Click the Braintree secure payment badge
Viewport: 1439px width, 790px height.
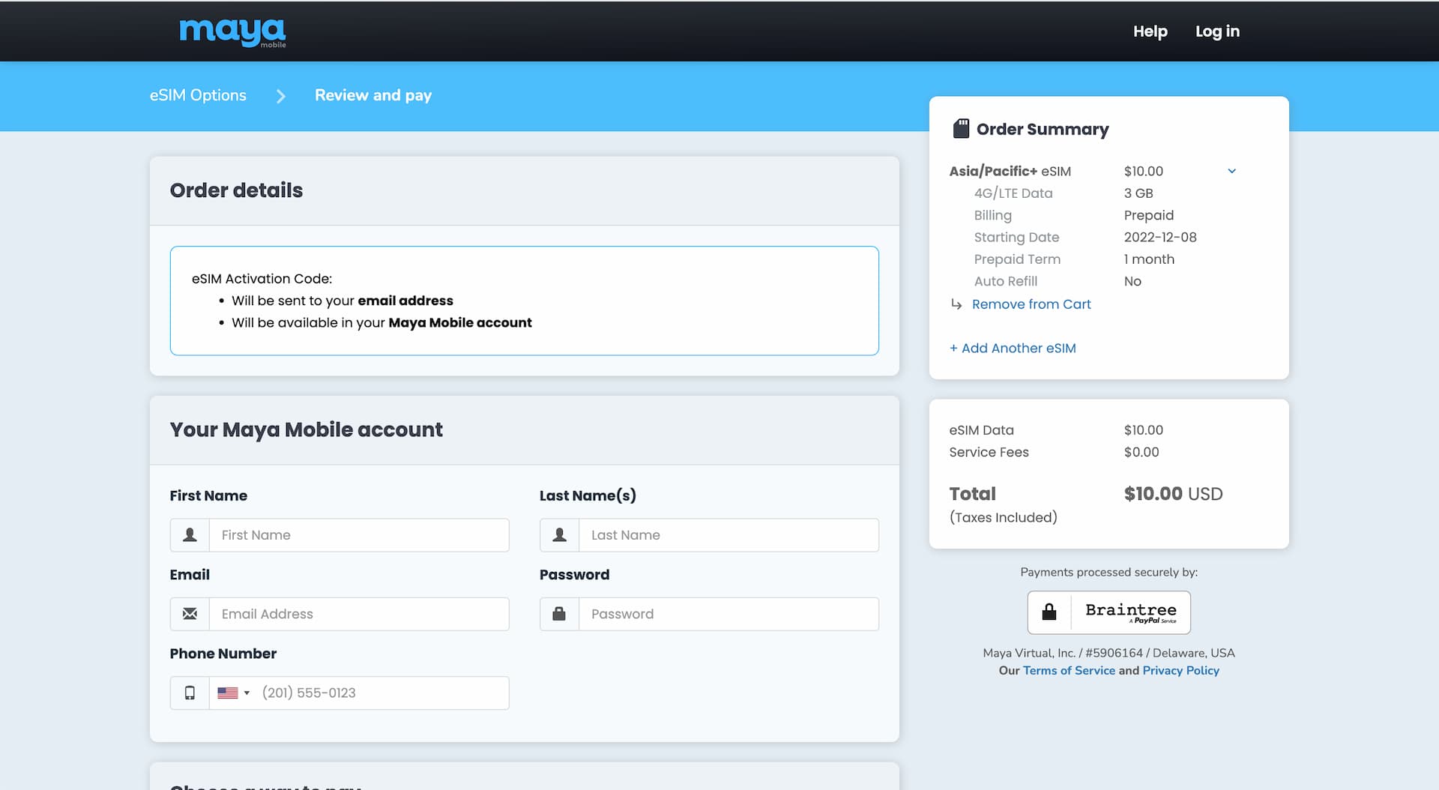pos(1108,612)
